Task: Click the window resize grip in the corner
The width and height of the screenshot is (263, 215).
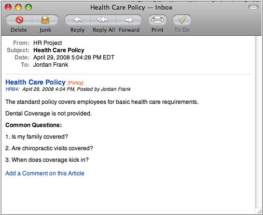Action: (x=259, y=211)
